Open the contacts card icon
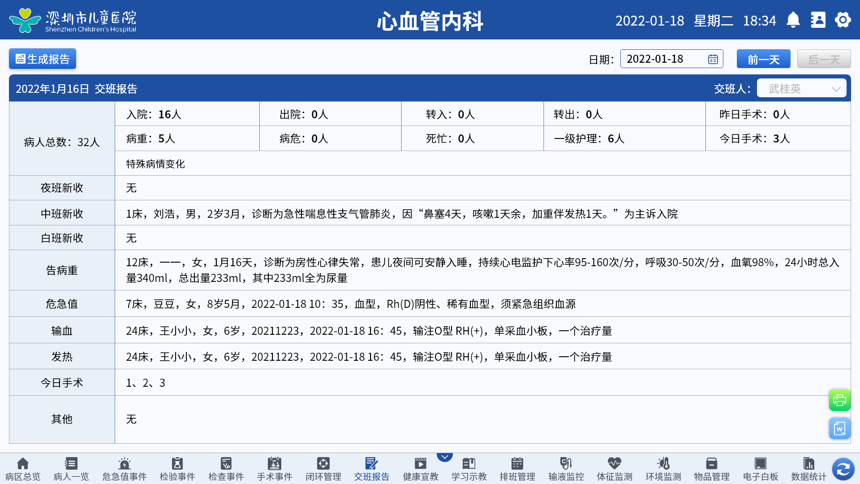The width and height of the screenshot is (860, 484). [818, 20]
